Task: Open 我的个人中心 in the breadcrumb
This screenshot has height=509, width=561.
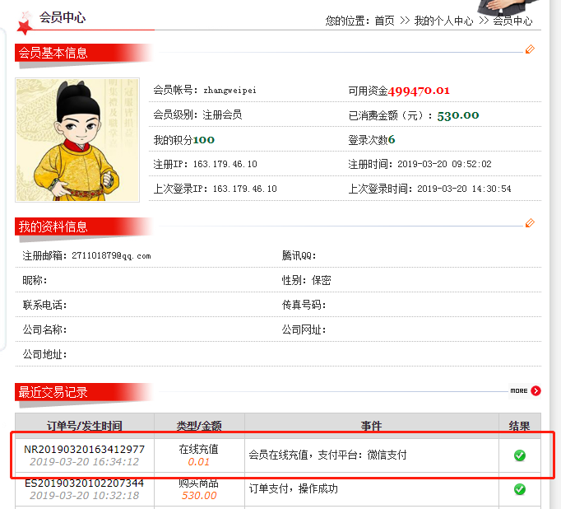Action: pyautogui.click(x=443, y=21)
